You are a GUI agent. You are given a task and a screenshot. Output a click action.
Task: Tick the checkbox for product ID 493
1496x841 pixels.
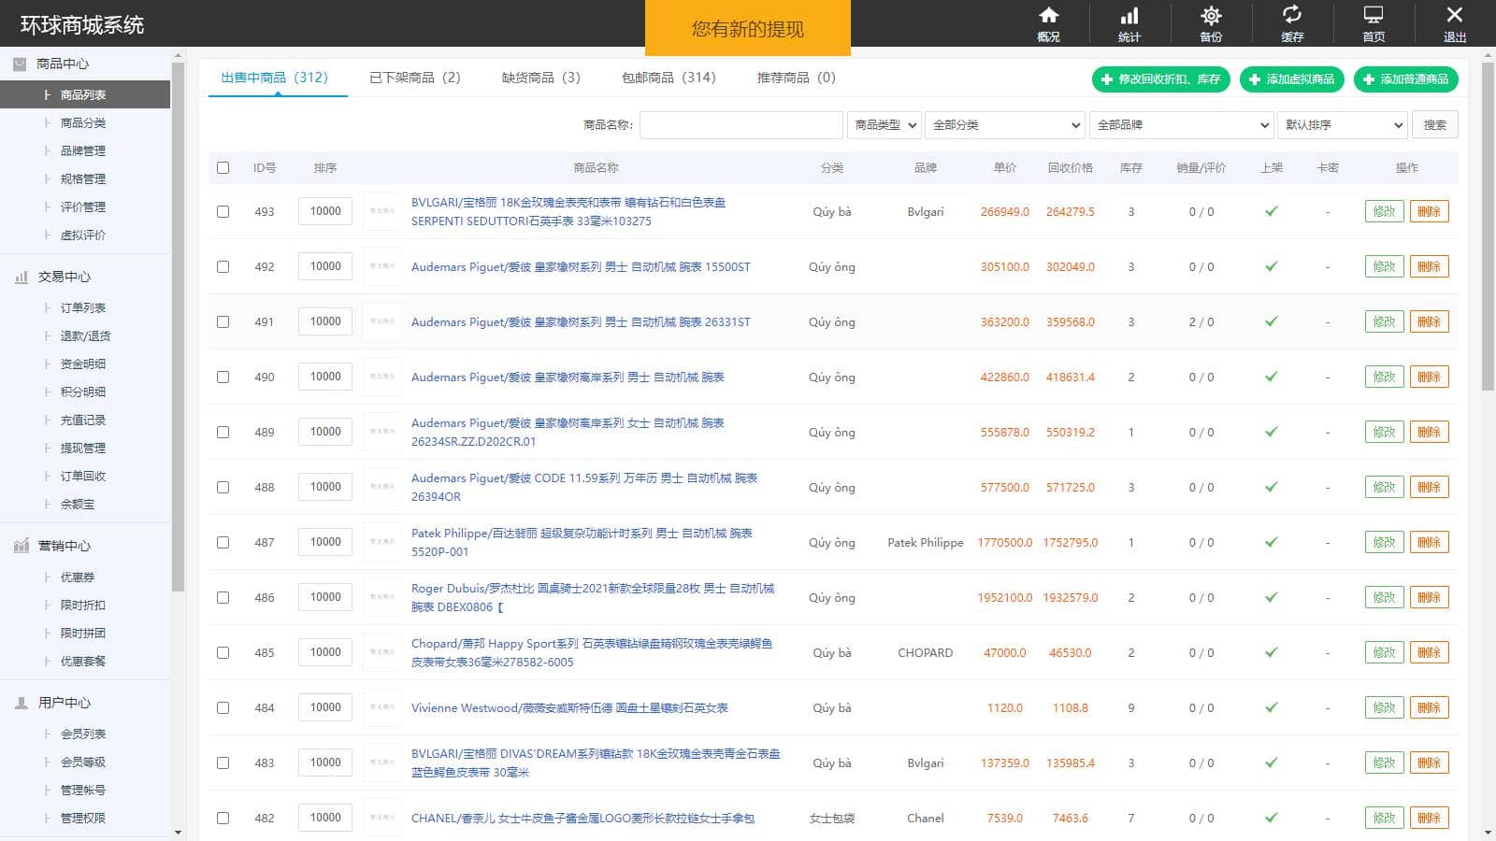223,212
